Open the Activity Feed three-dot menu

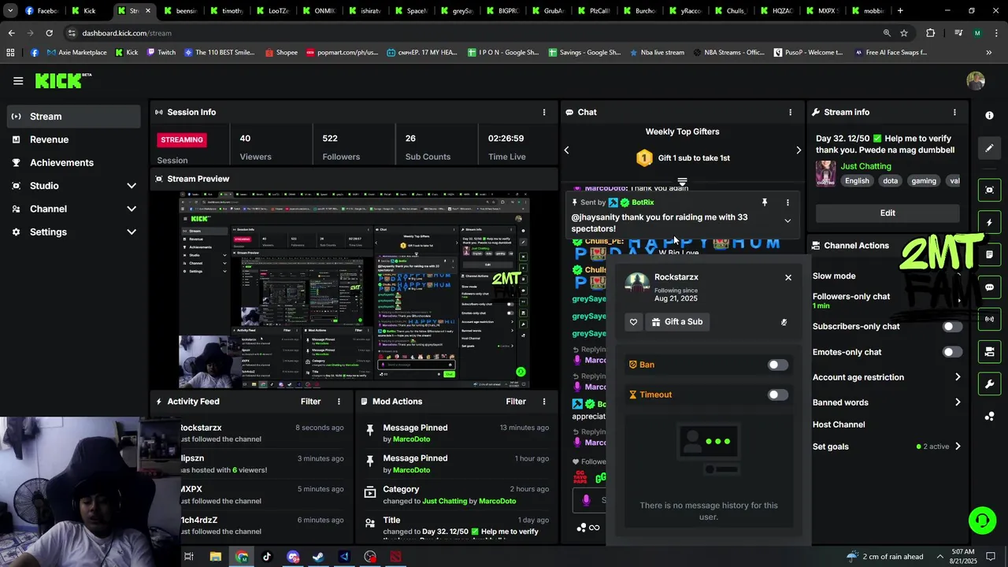pos(339,402)
